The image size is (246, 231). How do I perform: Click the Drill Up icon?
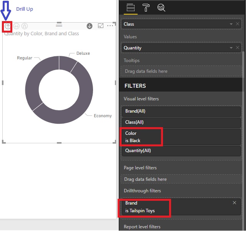tap(8, 26)
